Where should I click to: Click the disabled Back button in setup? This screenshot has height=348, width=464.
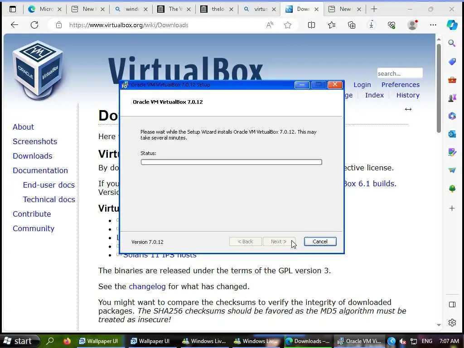245,242
